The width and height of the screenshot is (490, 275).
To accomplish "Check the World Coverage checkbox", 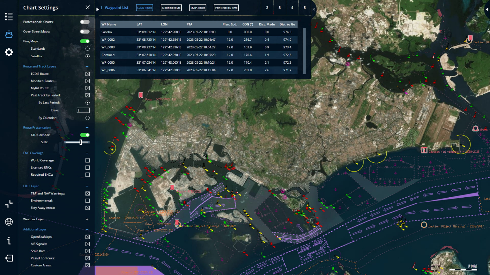I will pyautogui.click(x=87, y=160).
